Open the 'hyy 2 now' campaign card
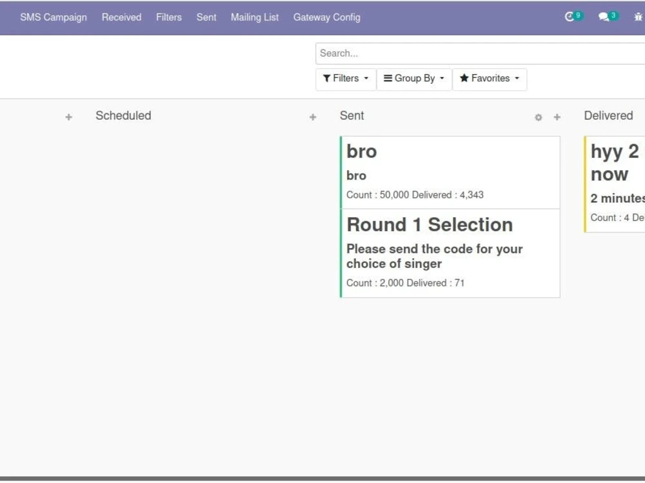Viewport: 645px width, 483px height. [x=615, y=184]
